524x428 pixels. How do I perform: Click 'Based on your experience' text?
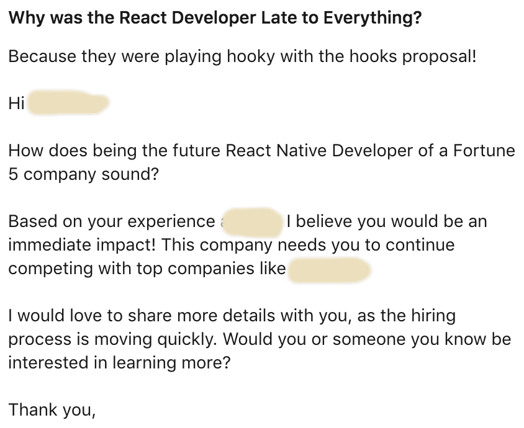click(x=112, y=221)
